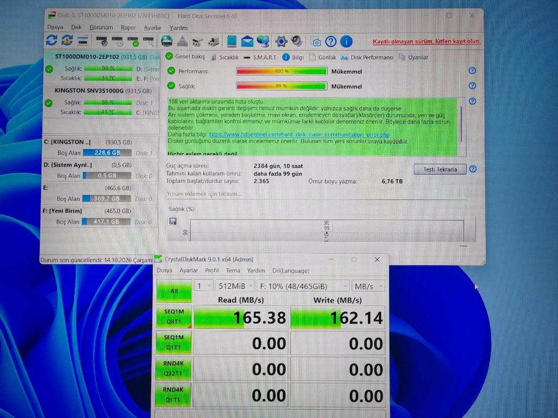Click the envelope send-report toolbar icon
Image resolution: width=558 pixels, height=418 pixels.
(247, 41)
